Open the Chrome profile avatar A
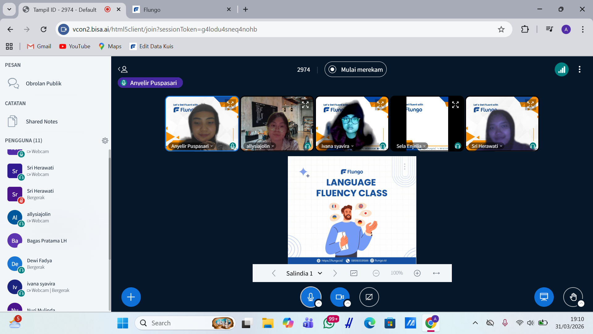The height and width of the screenshot is (334, 593). click(566, 29)
